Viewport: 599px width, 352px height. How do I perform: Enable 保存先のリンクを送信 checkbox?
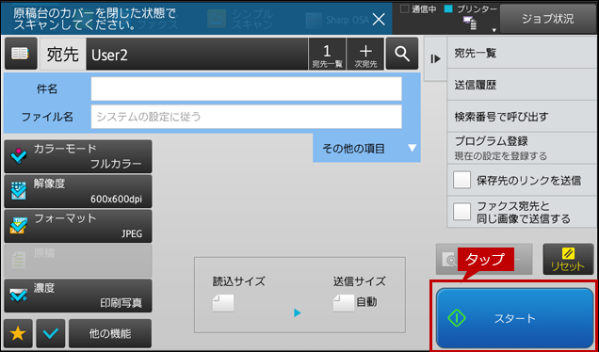[x=461, y=180]
